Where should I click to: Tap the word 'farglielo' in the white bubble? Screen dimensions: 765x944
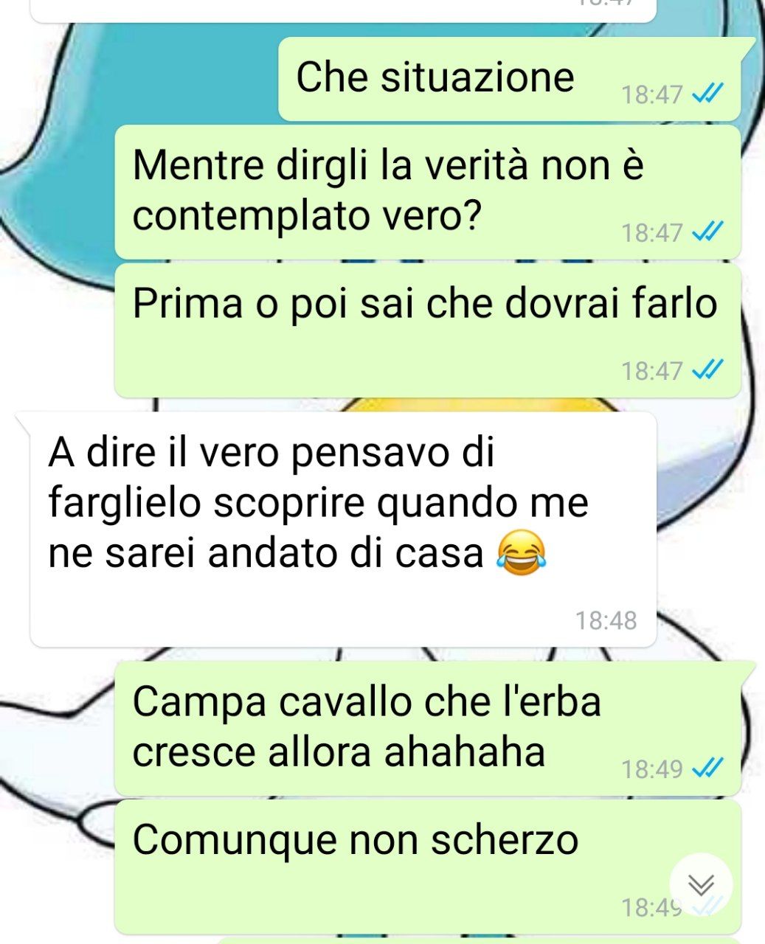125,504
